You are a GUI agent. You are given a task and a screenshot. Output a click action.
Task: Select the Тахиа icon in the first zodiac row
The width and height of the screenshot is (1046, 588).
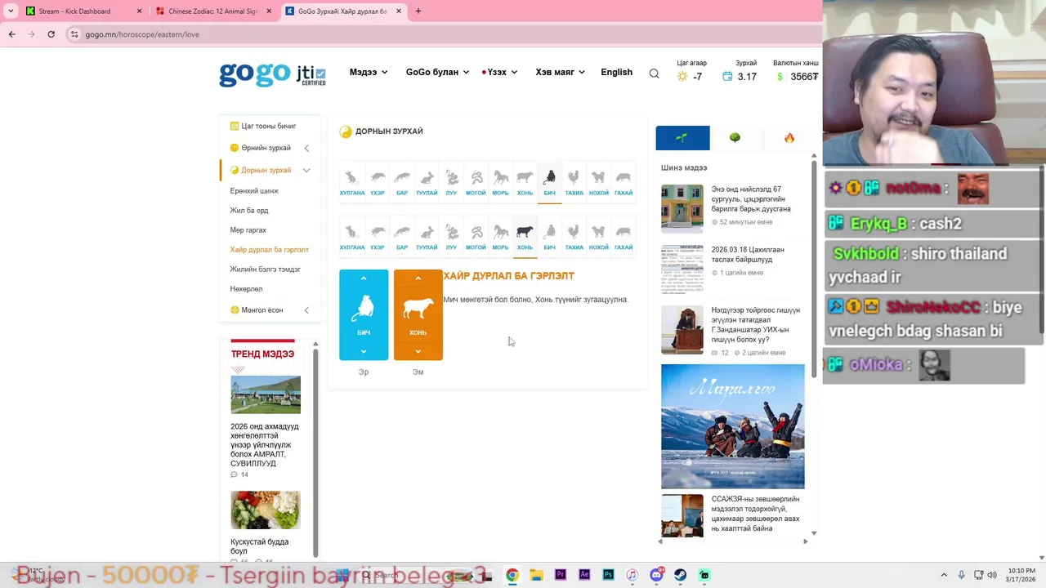[574, 178]
